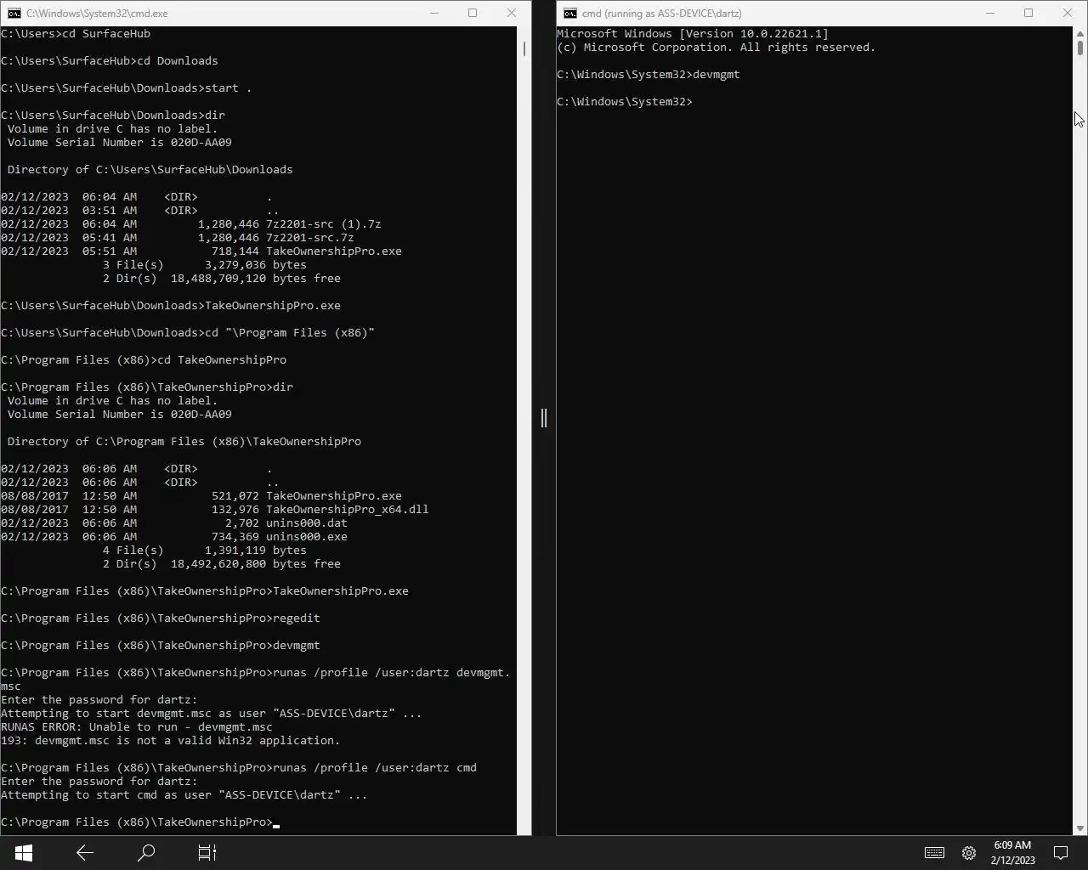1088x870 pixels.
Task: Click 'Attempting to start cmd as user' line
Action: pyautogui.click(x=184, y=794)
